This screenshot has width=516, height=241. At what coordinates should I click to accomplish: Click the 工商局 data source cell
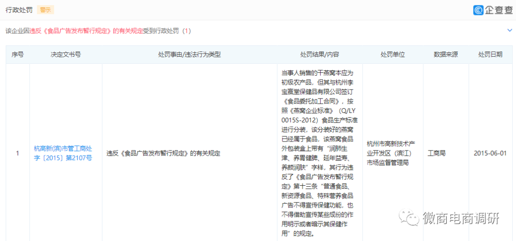[436, 153]
